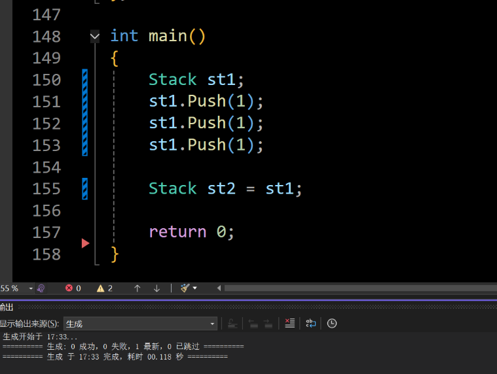Click output line with '0 成功, 0 失败'

[123, 347]
